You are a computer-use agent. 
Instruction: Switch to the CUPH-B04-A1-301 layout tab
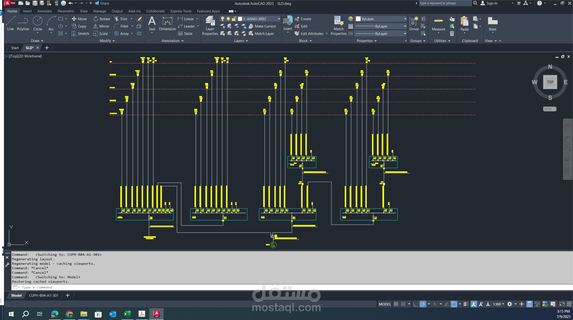tap(43, 295)
